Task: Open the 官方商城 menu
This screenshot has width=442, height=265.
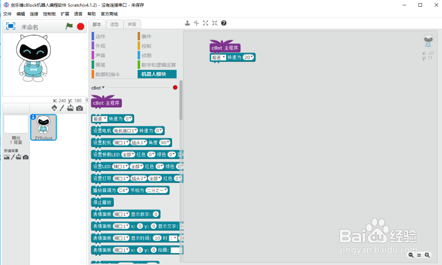Action: (x=109, y=14)
